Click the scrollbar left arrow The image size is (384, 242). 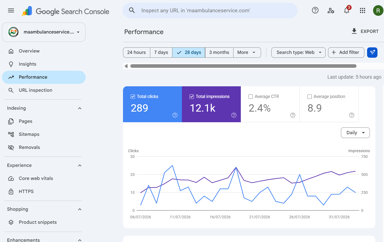point(126,66)
